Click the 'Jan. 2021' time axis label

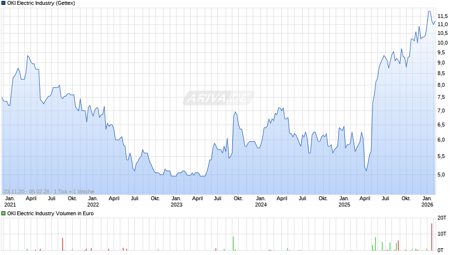coord(10,202)
